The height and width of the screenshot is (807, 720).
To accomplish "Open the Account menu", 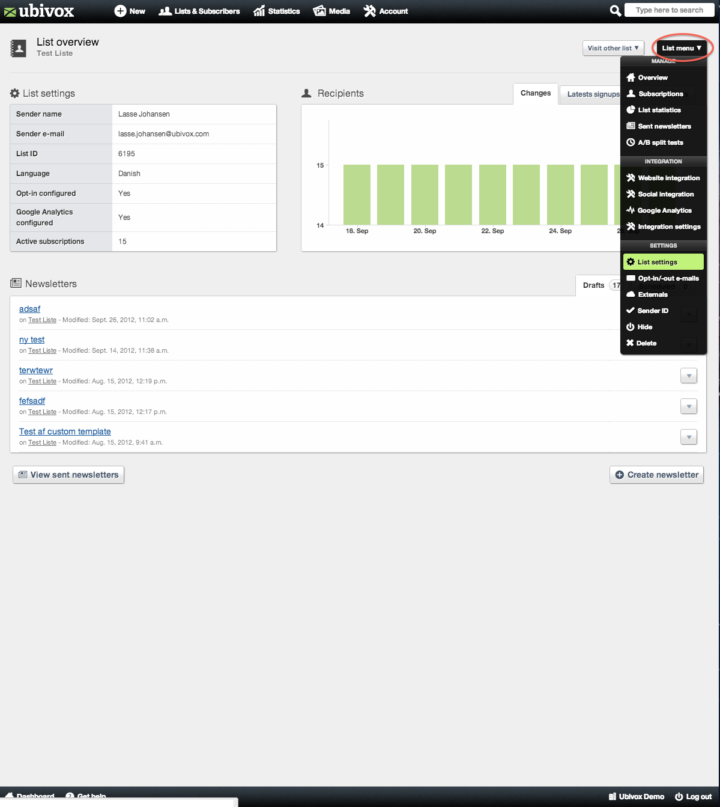I will pyautogui.click(x=386, y=11).
